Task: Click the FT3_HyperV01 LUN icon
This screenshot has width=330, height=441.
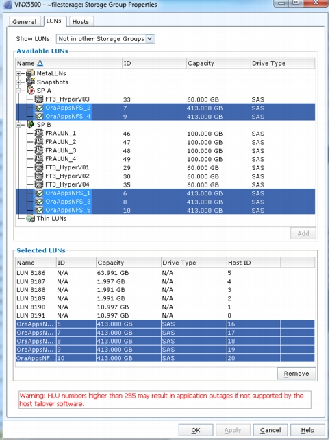Action: [39, 167]
